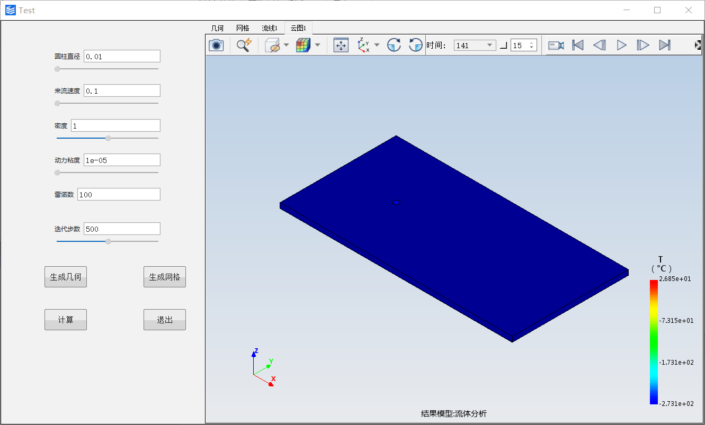This screenshot has height=425, width=705.
Task: Switch to the 流线1 tab
Action: [270, 28]
